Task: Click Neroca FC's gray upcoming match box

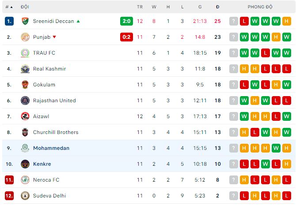Action: [x=234, y=180]
